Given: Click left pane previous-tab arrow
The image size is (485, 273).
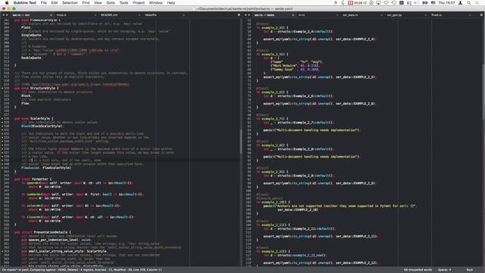Looking at the screenshot, I should click(x=3, y=15).
